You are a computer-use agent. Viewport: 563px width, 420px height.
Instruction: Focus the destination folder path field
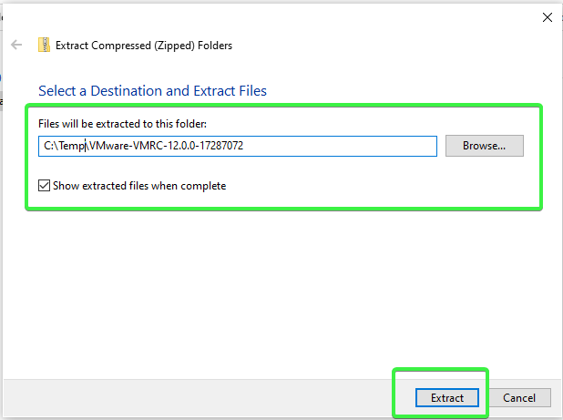point(238,146)
